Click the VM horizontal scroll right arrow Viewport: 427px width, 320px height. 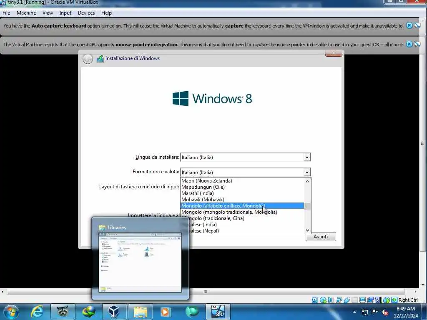click(415, 292)
